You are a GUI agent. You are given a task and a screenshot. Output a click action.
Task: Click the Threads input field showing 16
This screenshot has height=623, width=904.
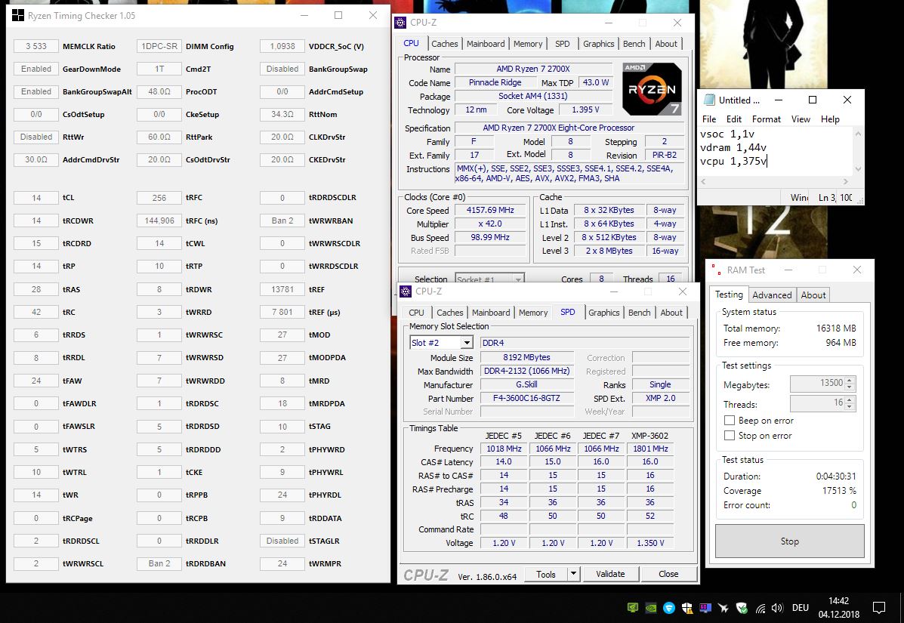pos(817,402)
